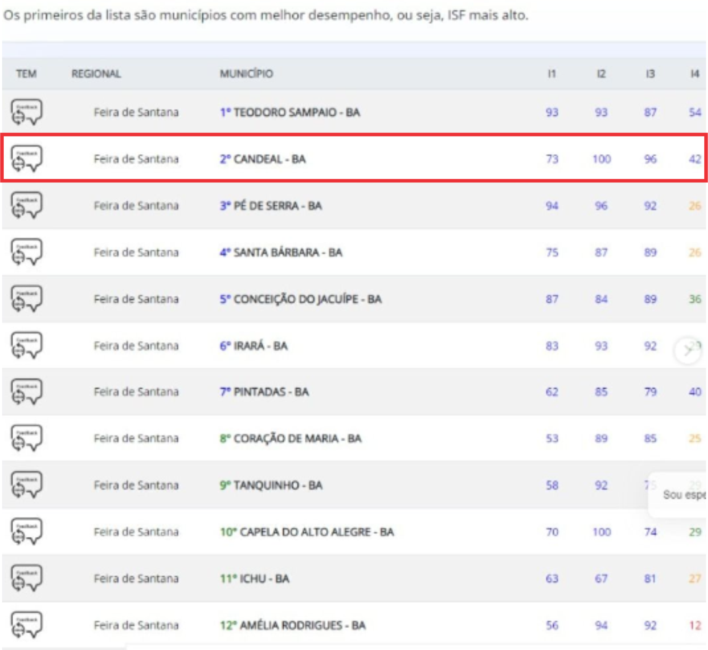Sort by the MUNICÍPIO column header
Screen dimensions: 708x650
pyautogui.click(x=246, y=74)
